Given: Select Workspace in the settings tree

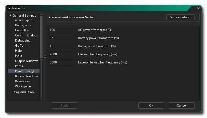Looking at the screenshot, I should [x=23, y=86].
